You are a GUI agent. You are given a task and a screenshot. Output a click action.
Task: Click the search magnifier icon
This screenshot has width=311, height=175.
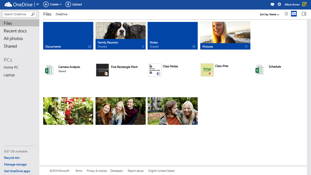[x=33, y=14]
